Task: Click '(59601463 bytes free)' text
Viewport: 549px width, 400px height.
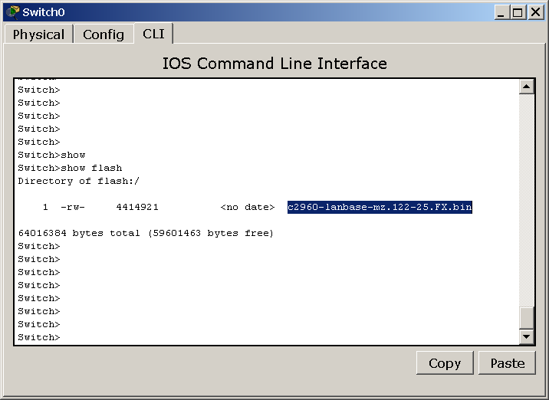Action: click(x=210, y=233)
